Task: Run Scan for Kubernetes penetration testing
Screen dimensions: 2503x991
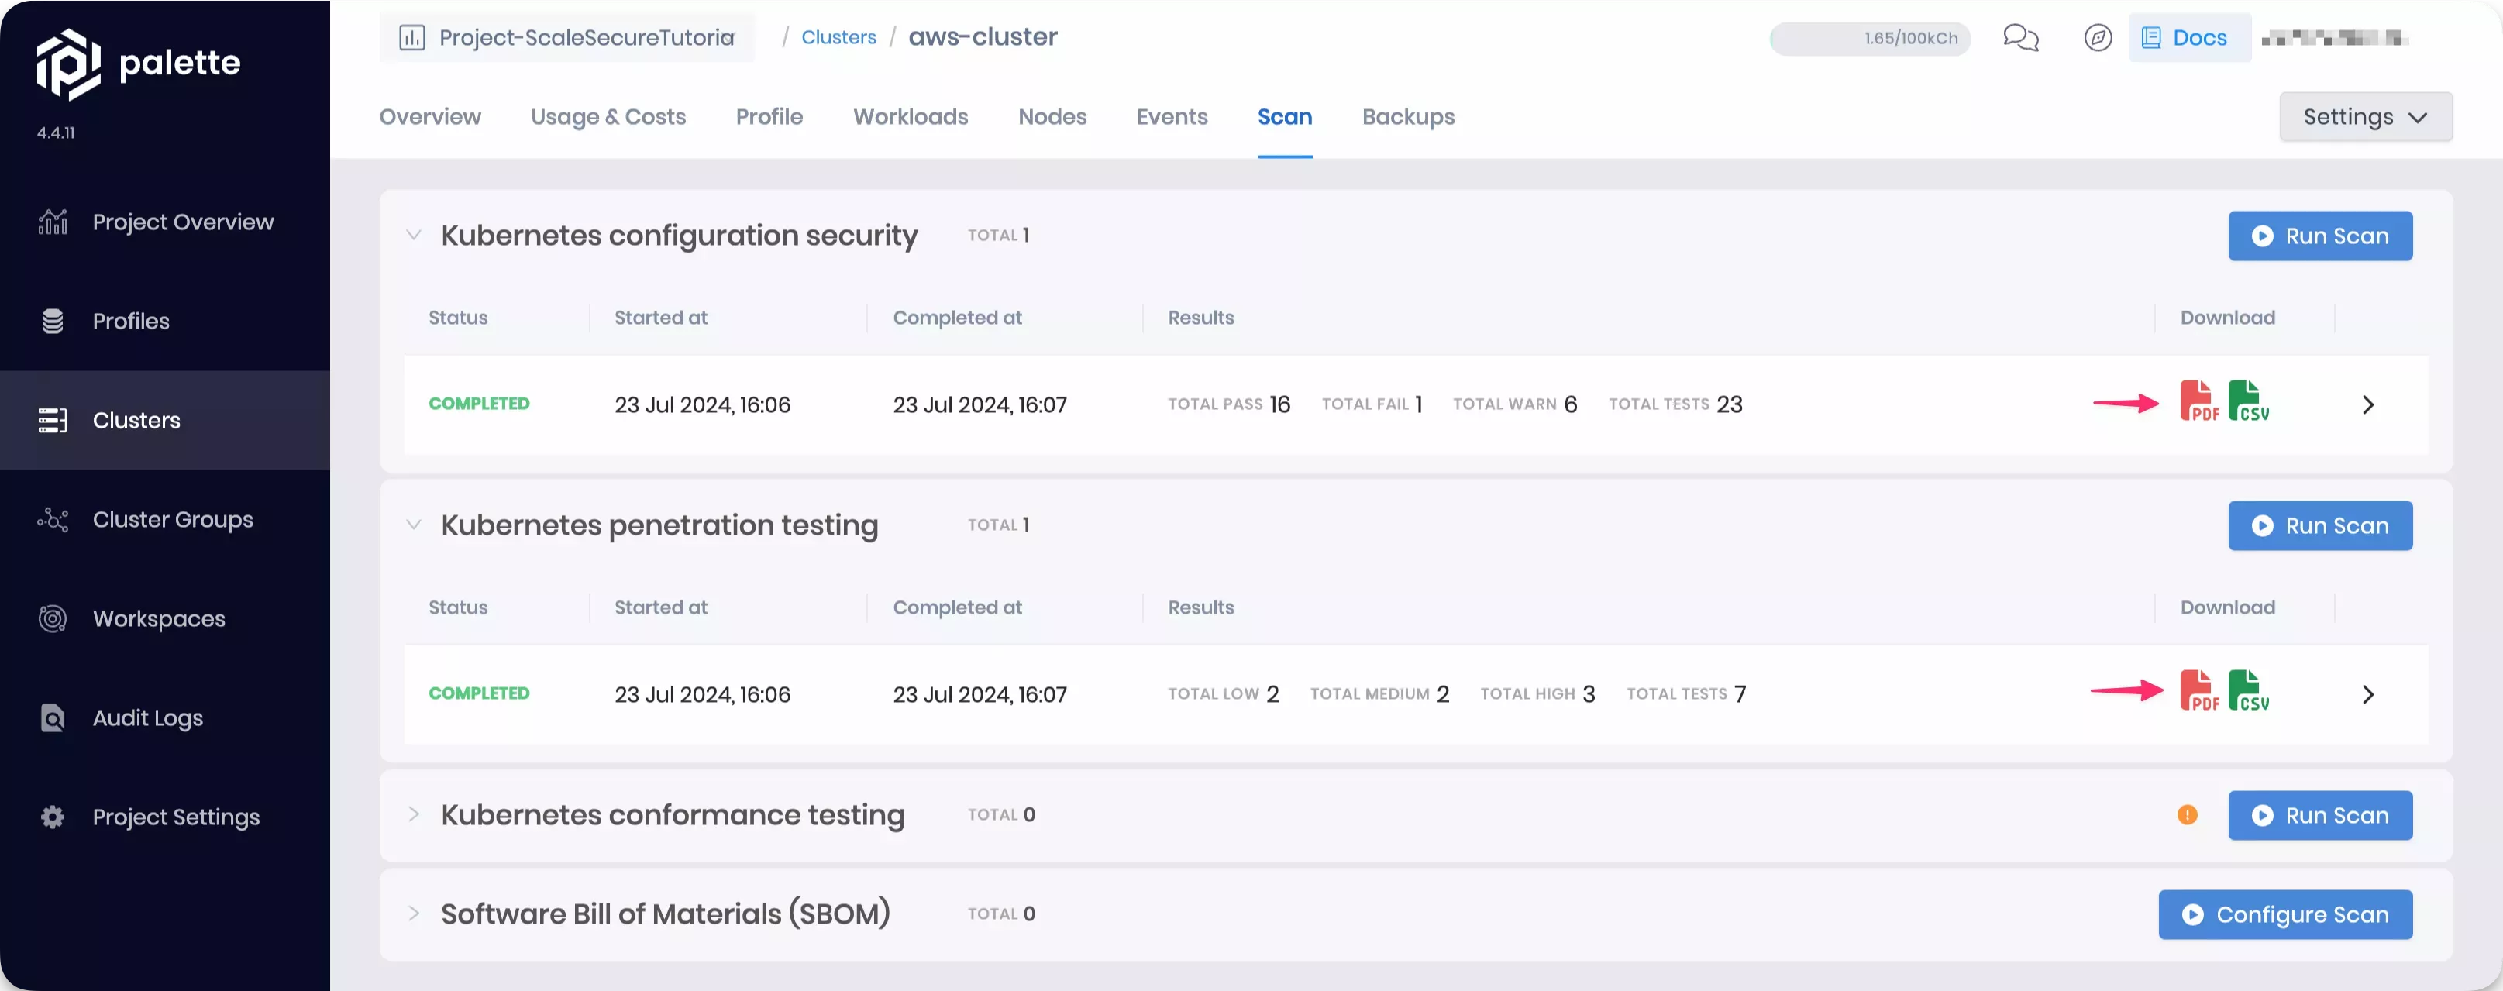Action: [2320, 525]
